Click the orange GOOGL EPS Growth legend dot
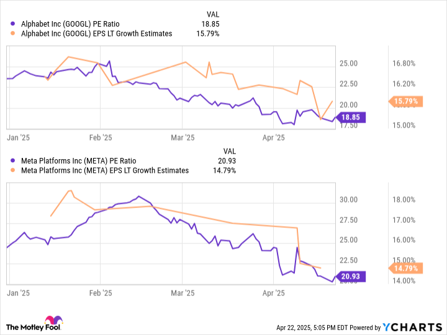This screenshot has width=447, height=335. 12,33
